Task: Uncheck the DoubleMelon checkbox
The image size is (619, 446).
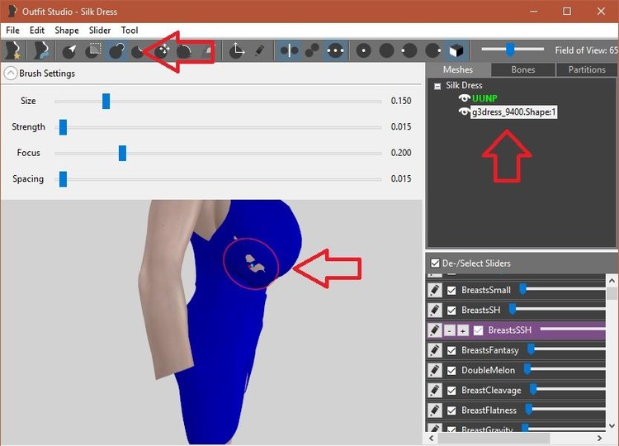Action: 451,371
